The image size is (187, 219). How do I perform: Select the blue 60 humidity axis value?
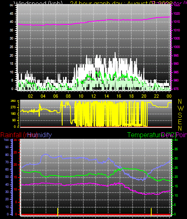pyautogui.click(x=7, y=170)
